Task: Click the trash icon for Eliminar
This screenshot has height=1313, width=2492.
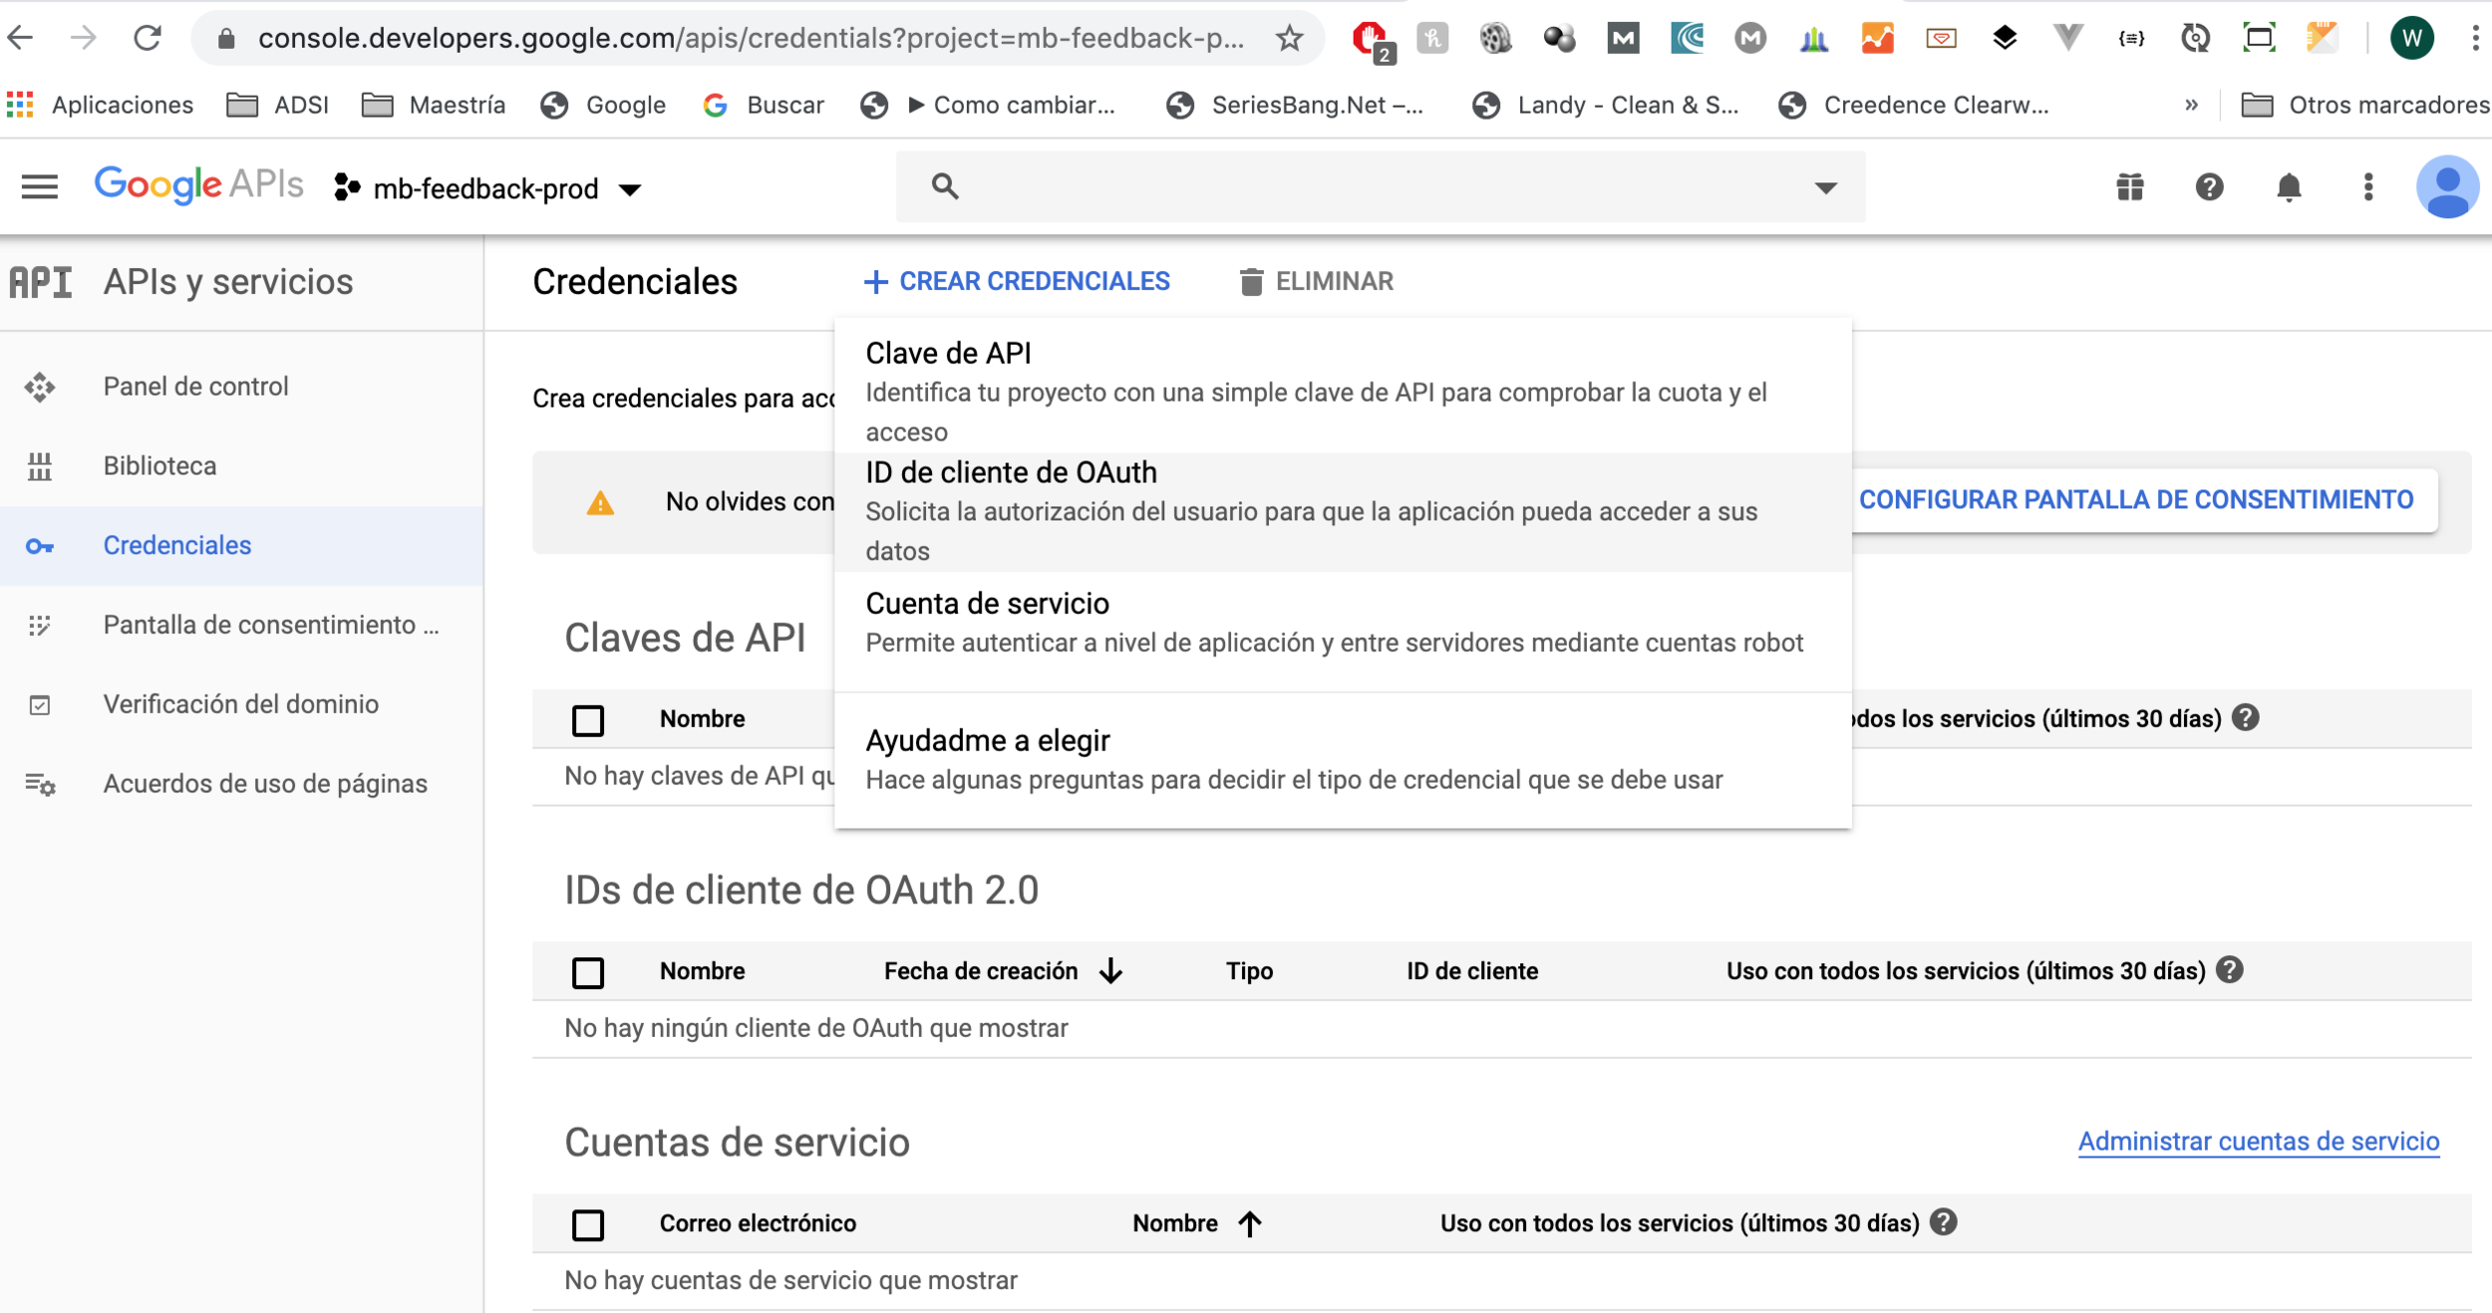Action: pyautogui.click(x=1251, y=282)
